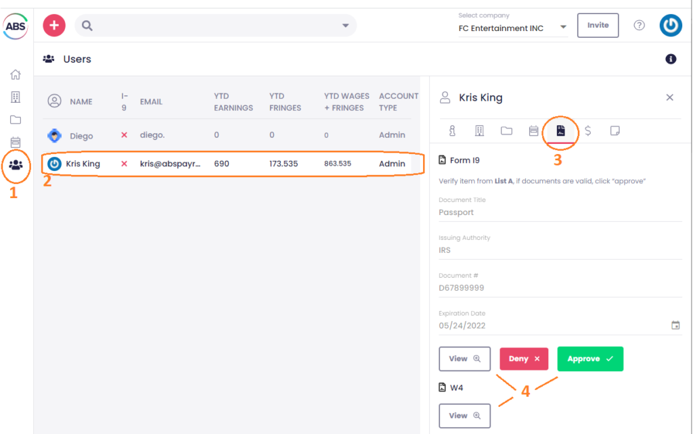Select the Users icon in sidebar
The height and width of the screenshot is (434, 693).
click(x=16, y=164)
